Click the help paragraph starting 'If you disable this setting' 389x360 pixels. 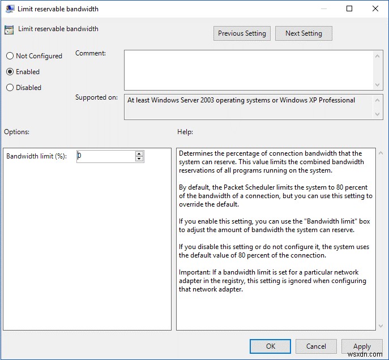(274, 251)
